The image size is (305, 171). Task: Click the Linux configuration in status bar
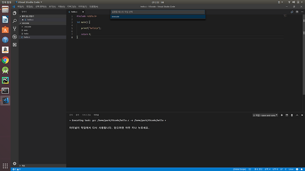click(291, 169)
